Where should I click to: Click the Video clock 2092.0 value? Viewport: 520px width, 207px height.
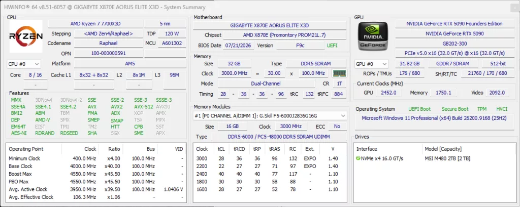(x=497, y=93)
